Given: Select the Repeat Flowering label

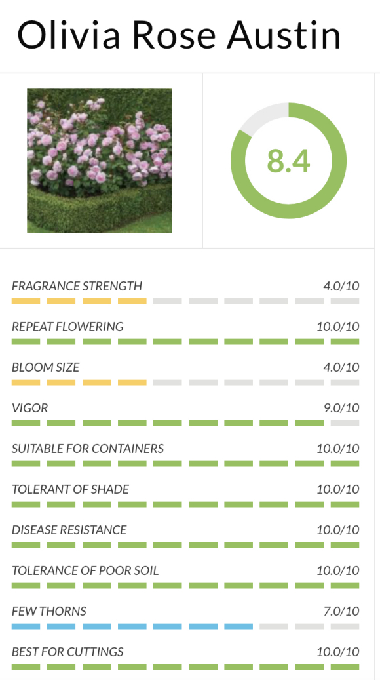Looking at the screenshot, I should [x=67, y=327].
